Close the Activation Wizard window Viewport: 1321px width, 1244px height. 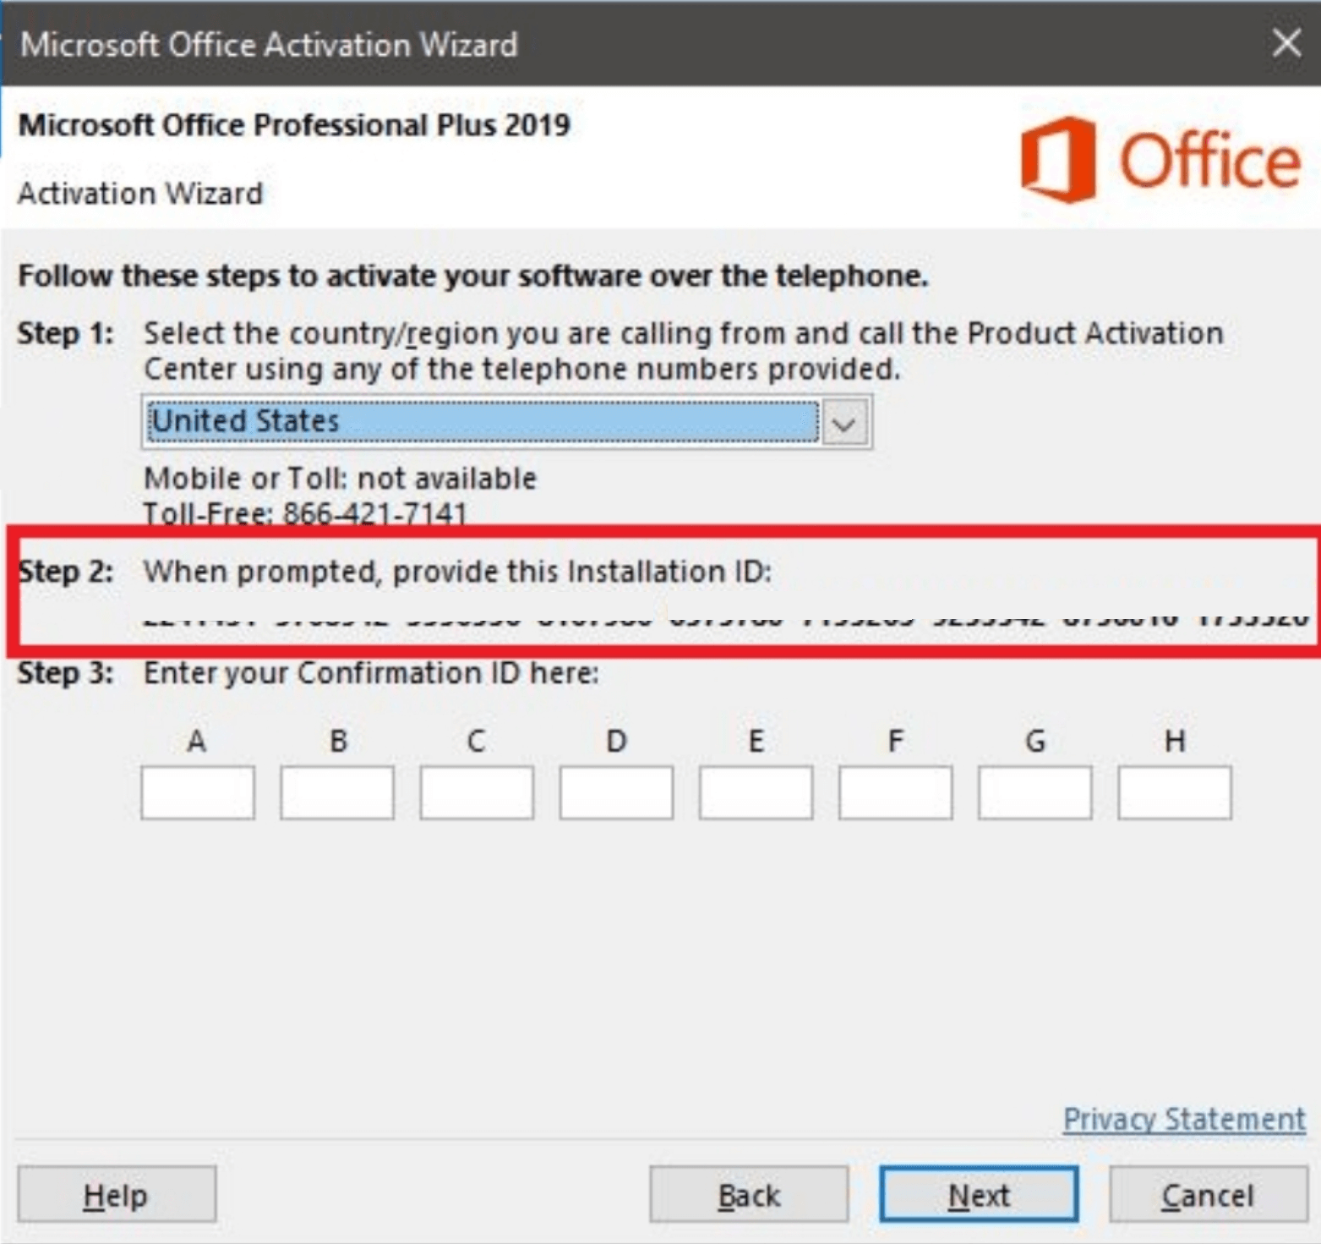click(1286, 42)
